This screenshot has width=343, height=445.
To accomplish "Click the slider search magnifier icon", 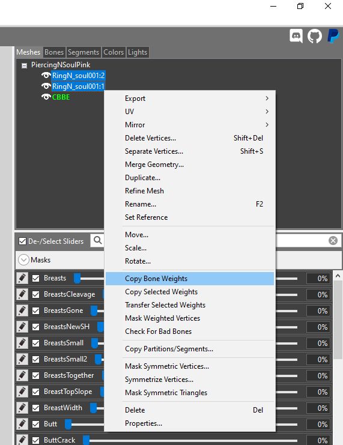I will [x=98, y=241].
